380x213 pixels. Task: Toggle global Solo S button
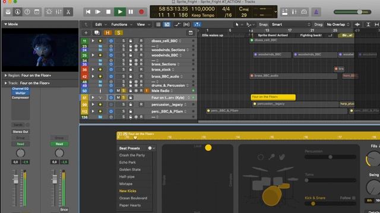pos(119,33)
